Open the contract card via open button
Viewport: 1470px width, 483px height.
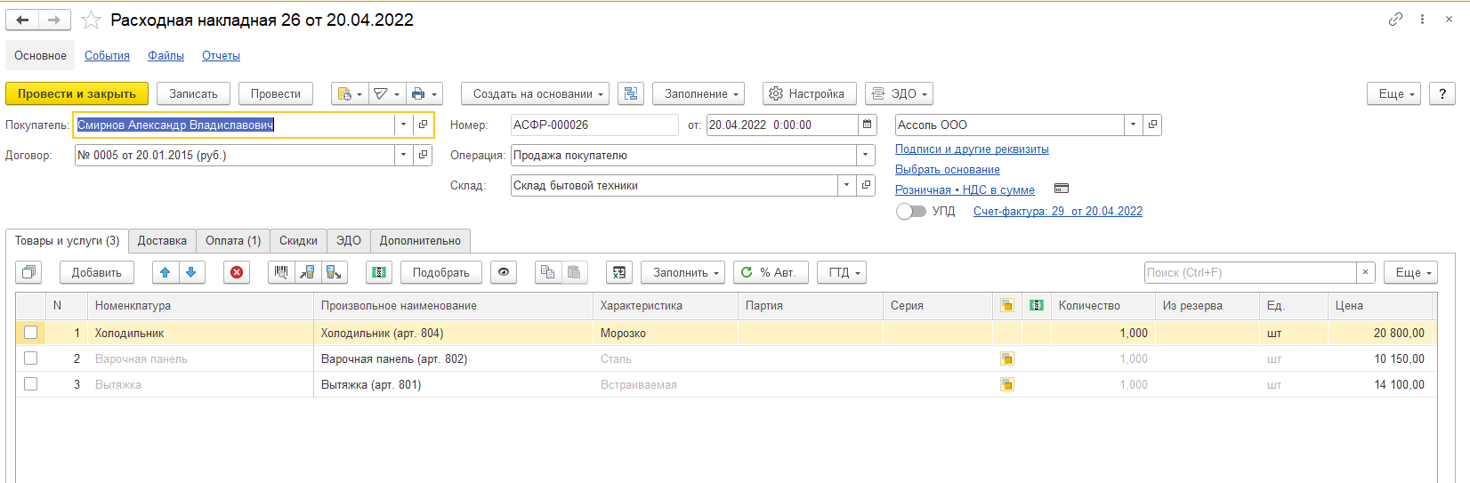coord(424,155)
